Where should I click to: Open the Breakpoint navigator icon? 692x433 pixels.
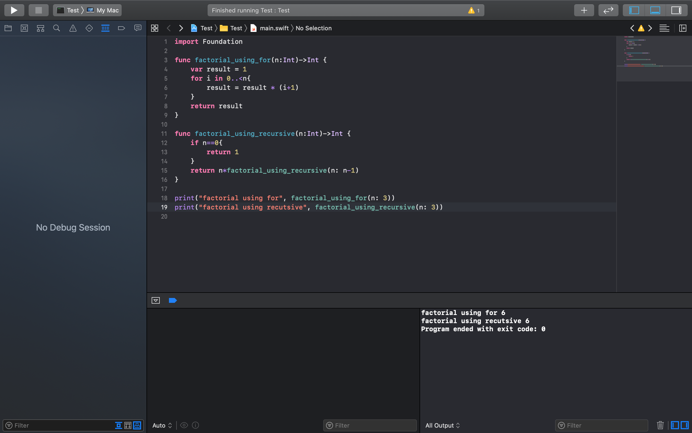click(122, 28)
